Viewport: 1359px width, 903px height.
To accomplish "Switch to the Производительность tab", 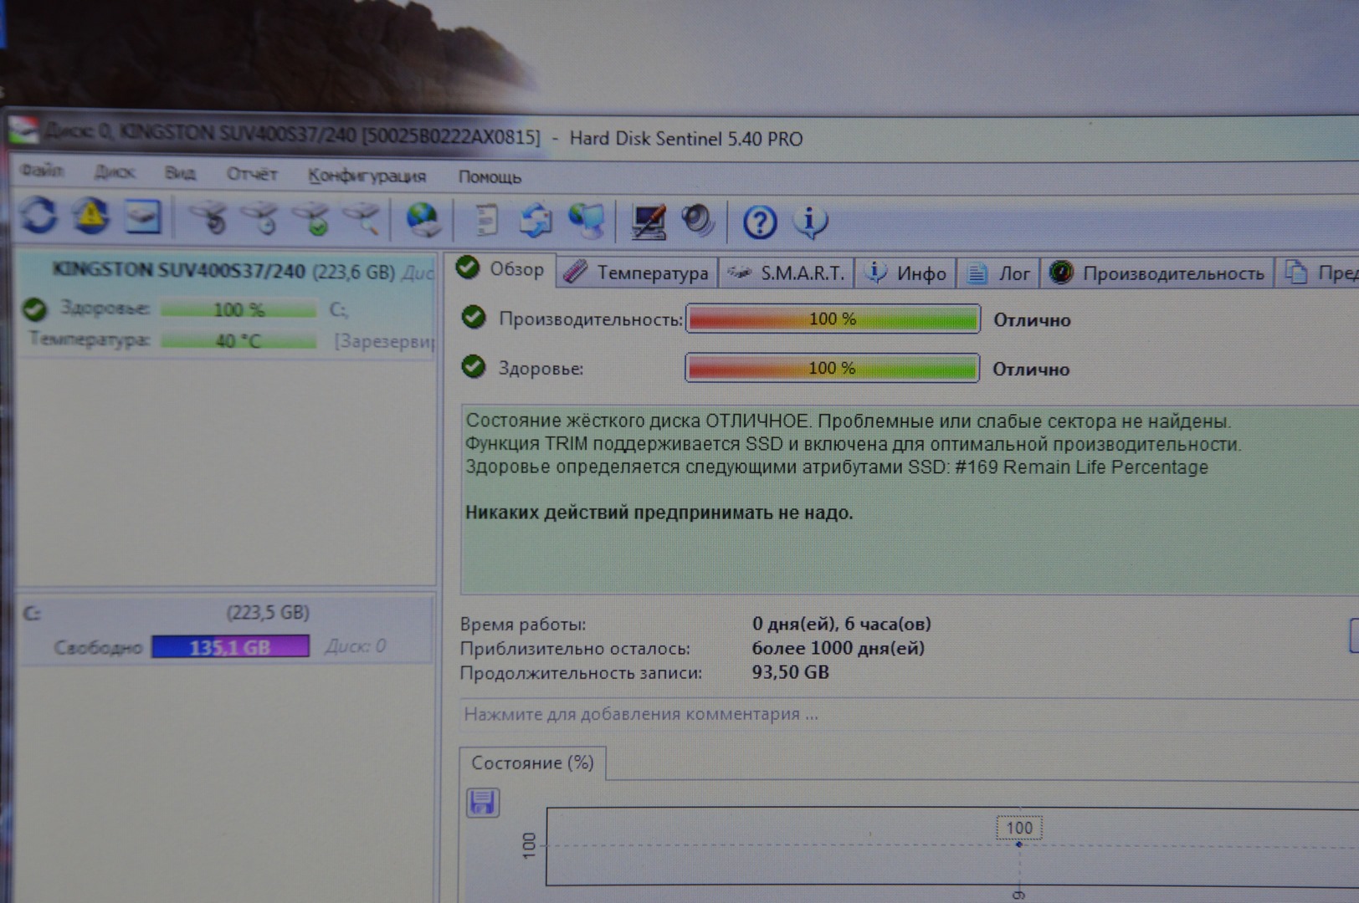I will (1157, 273).
